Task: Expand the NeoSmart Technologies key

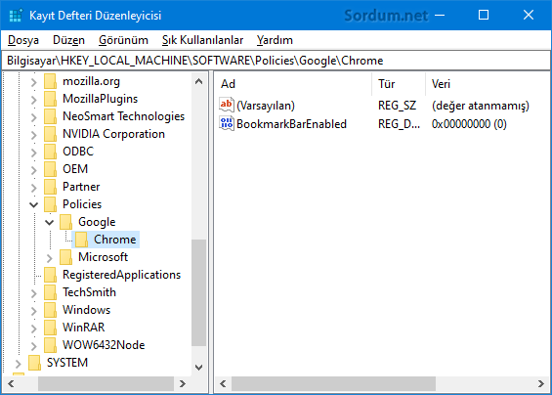Action: [34, 117]
